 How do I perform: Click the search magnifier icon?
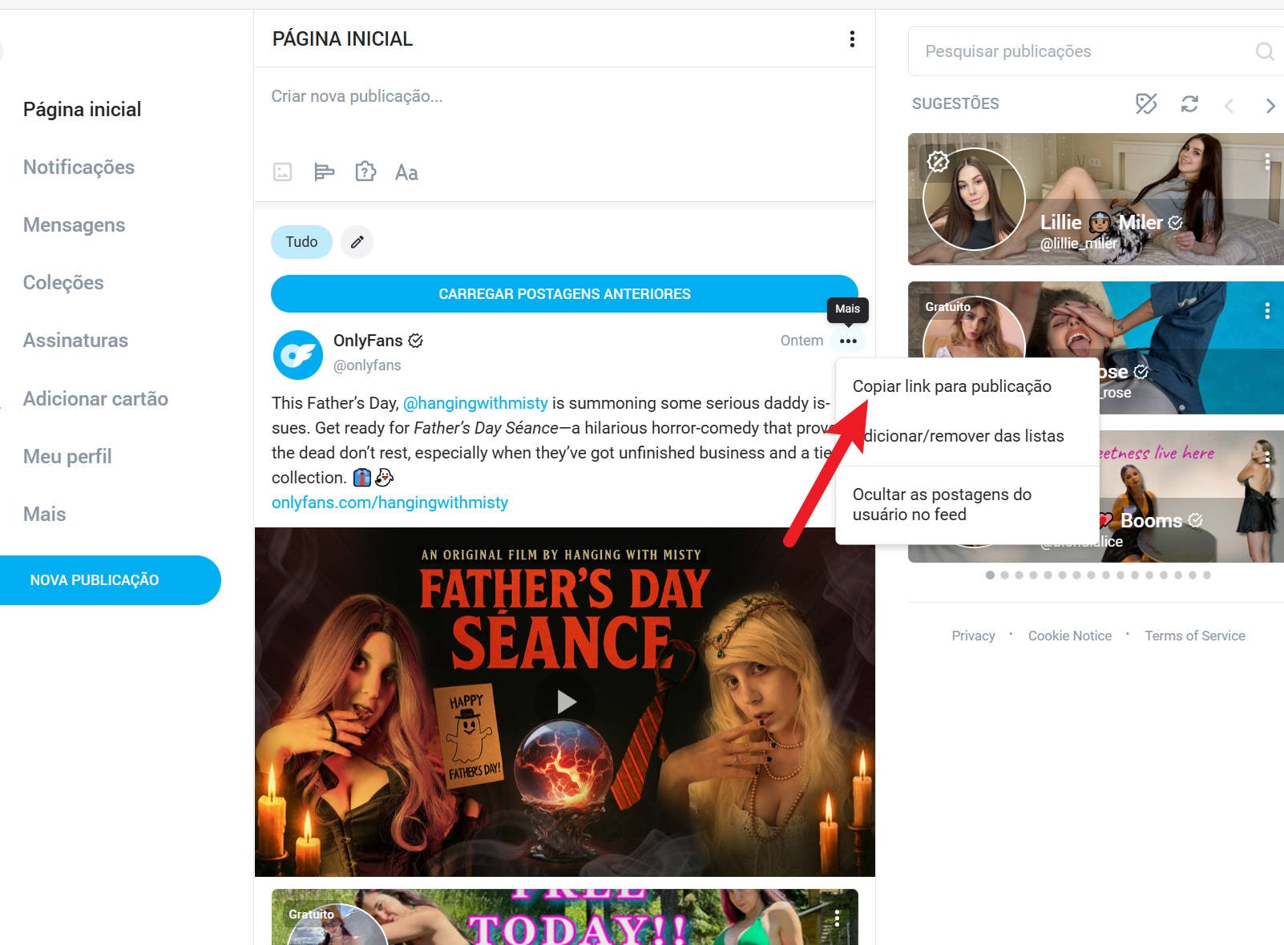[1265, 51]
